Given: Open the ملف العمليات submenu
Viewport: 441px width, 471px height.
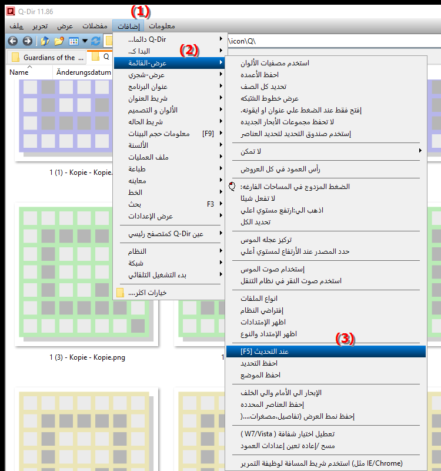Looking at the screenshot, I should click(x=169, y=157).
